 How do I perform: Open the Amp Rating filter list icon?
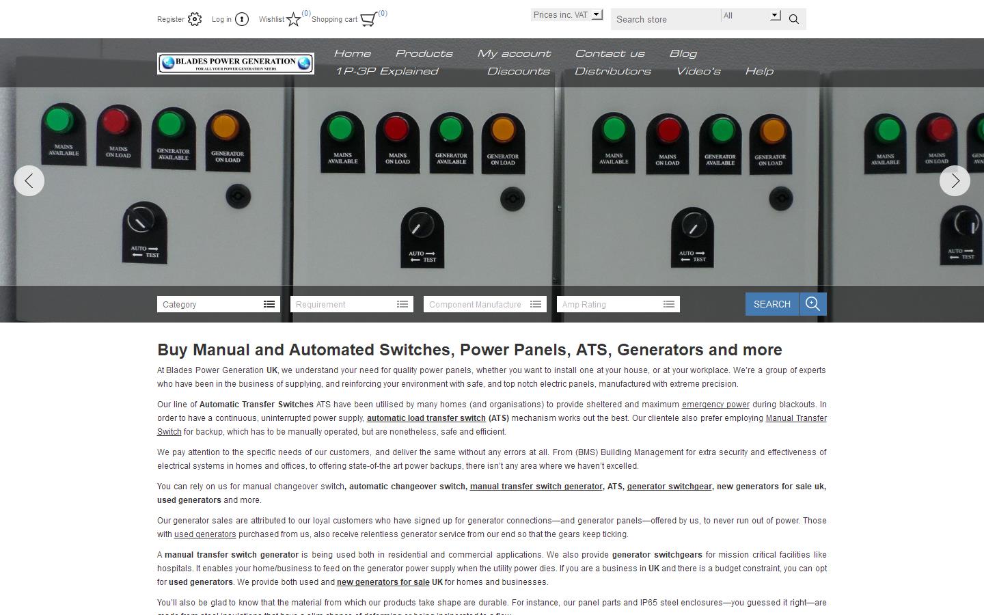click(x=668, y=303)
